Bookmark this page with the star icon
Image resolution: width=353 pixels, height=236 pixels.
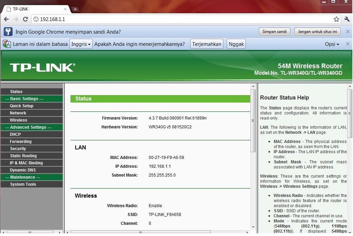tap(336, 19)
